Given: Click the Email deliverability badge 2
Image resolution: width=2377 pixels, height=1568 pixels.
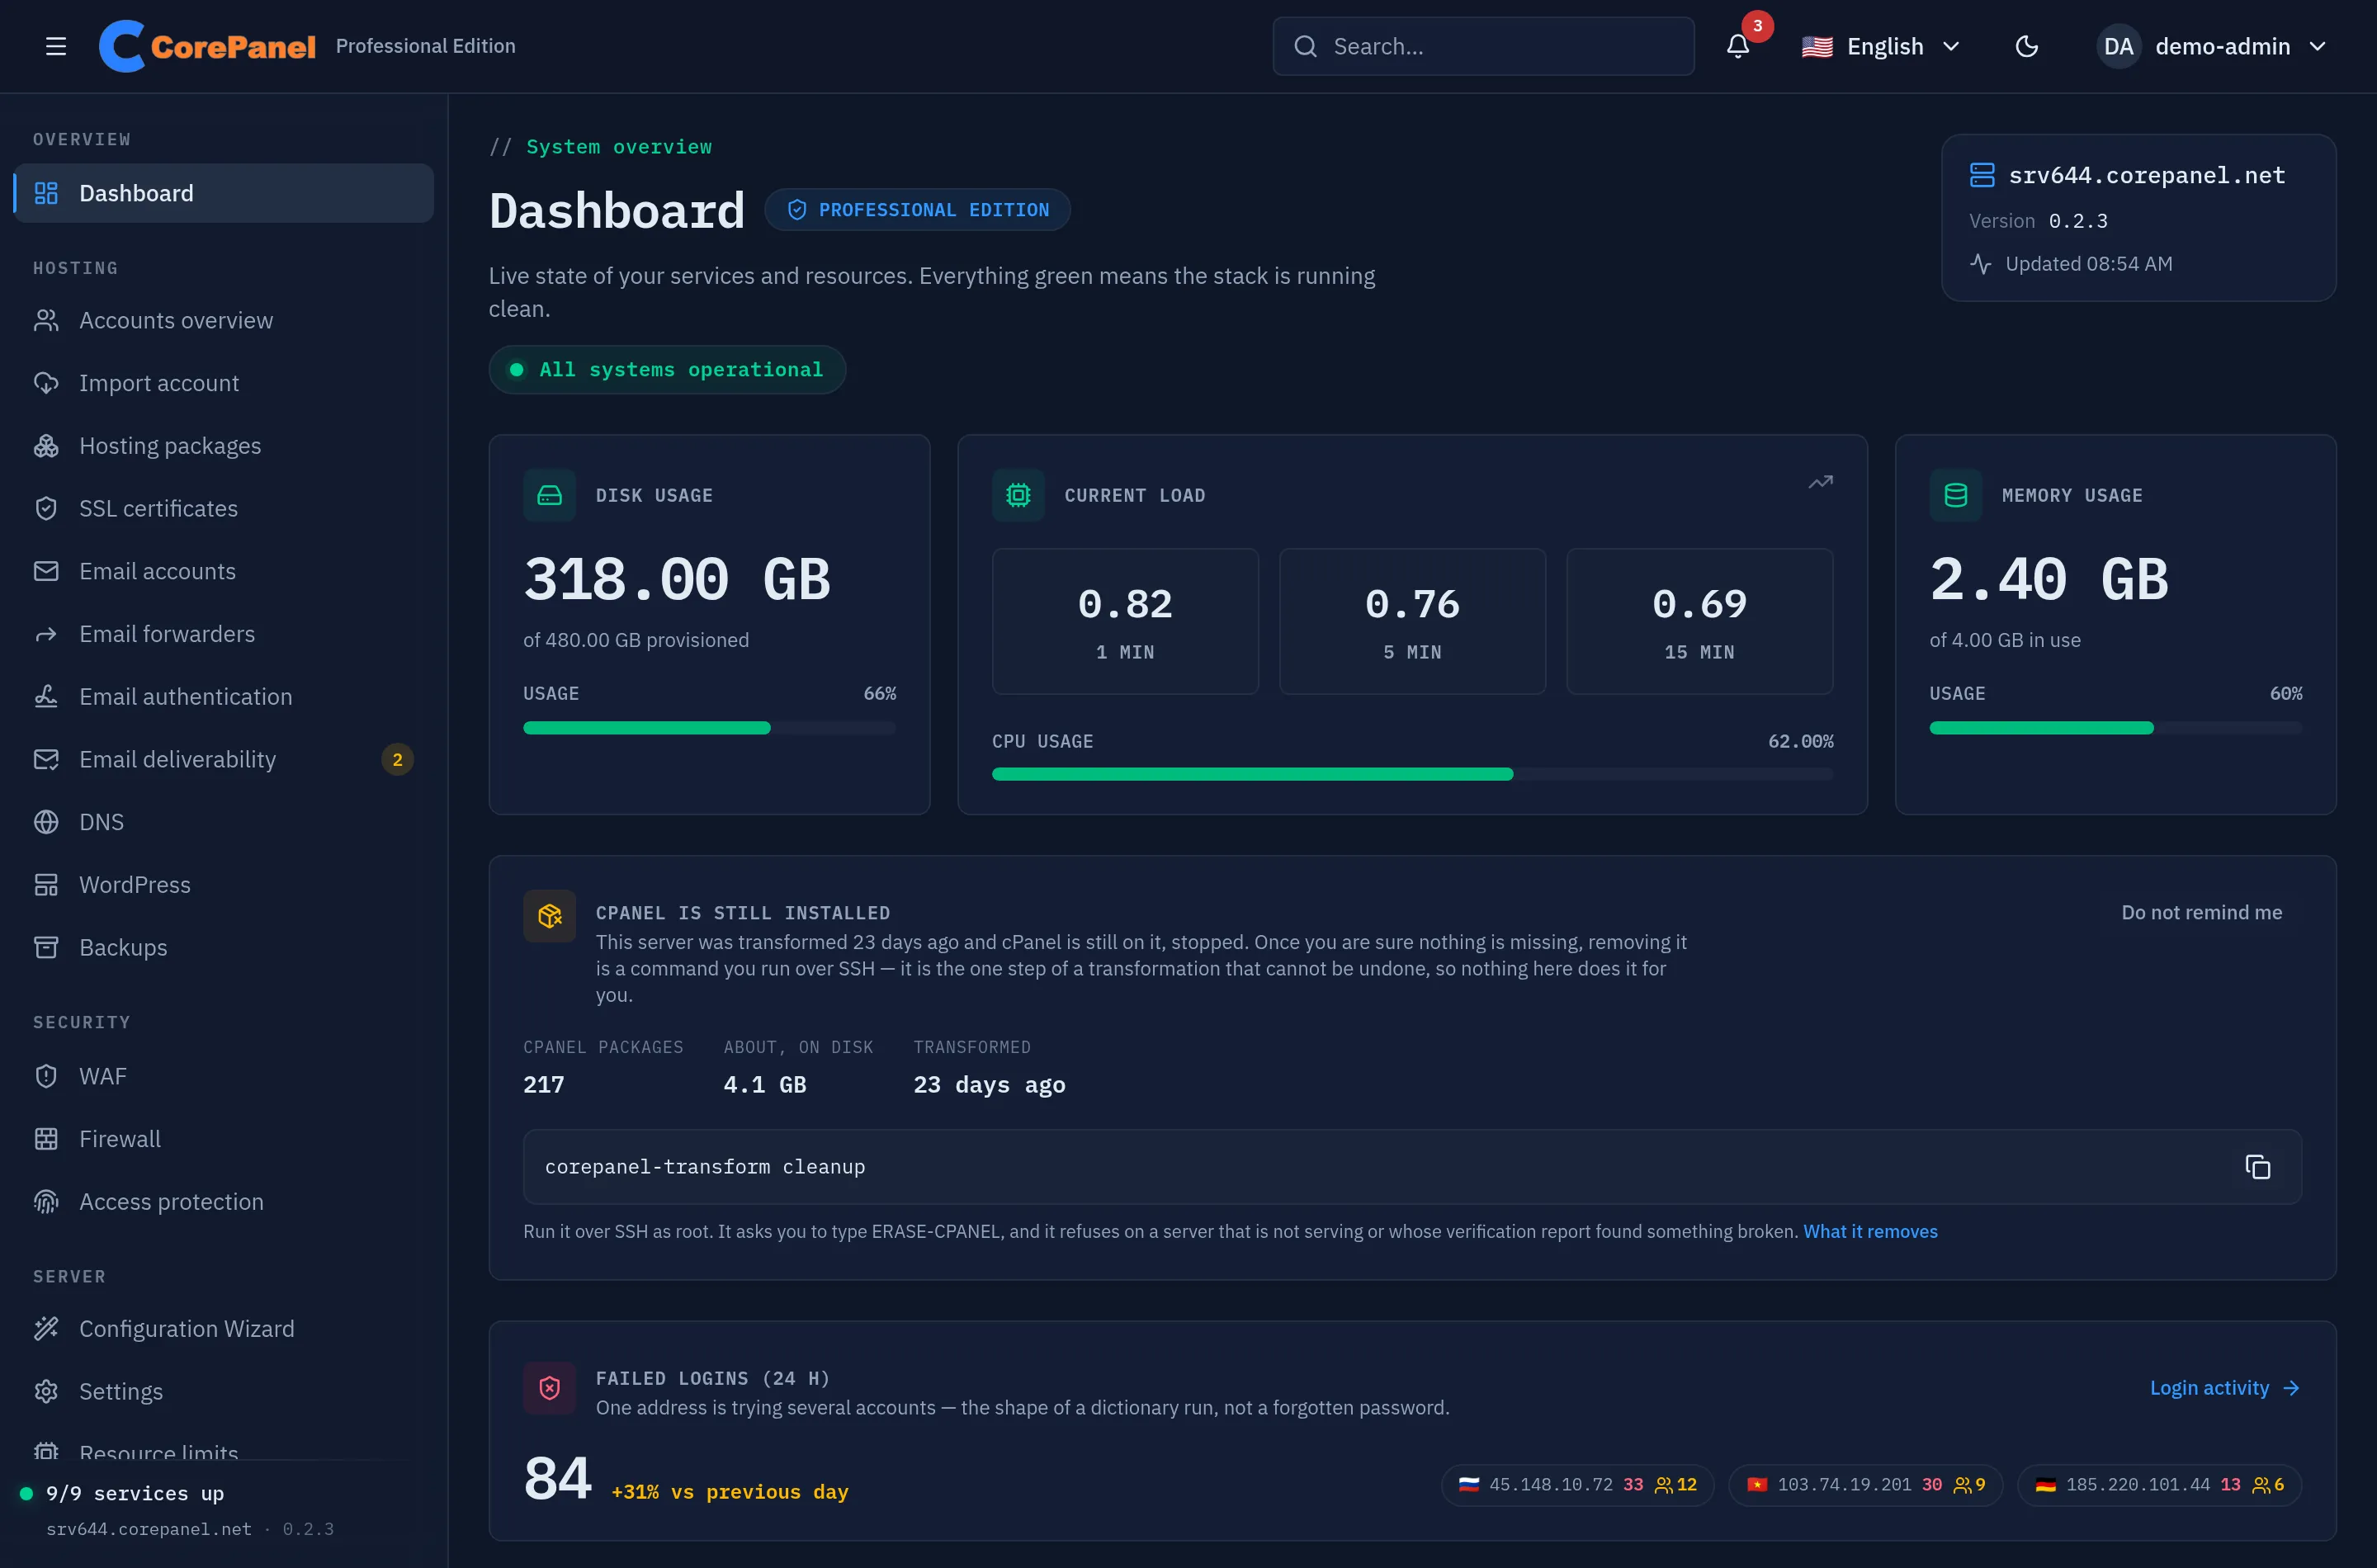Looking at the screenshot, I should (398, 759).
